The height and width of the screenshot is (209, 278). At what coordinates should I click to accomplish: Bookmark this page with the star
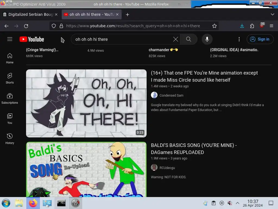tap(214, 26)
